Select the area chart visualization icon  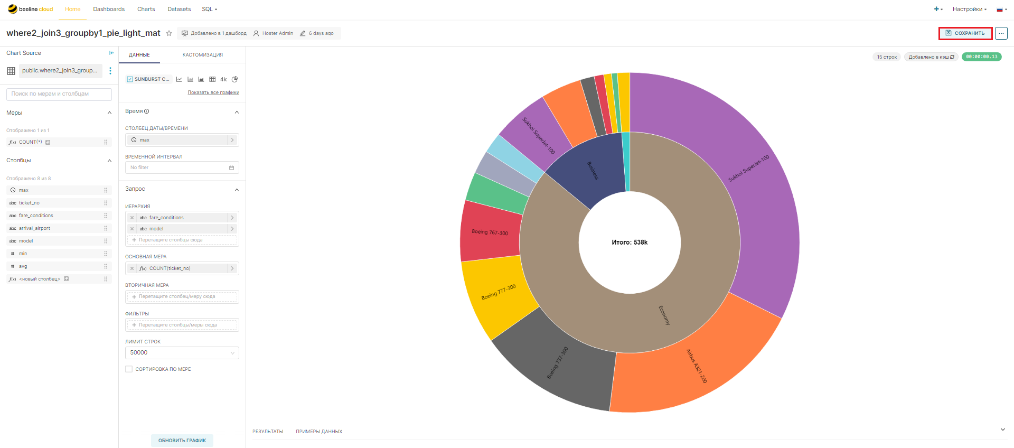(201, 79)
